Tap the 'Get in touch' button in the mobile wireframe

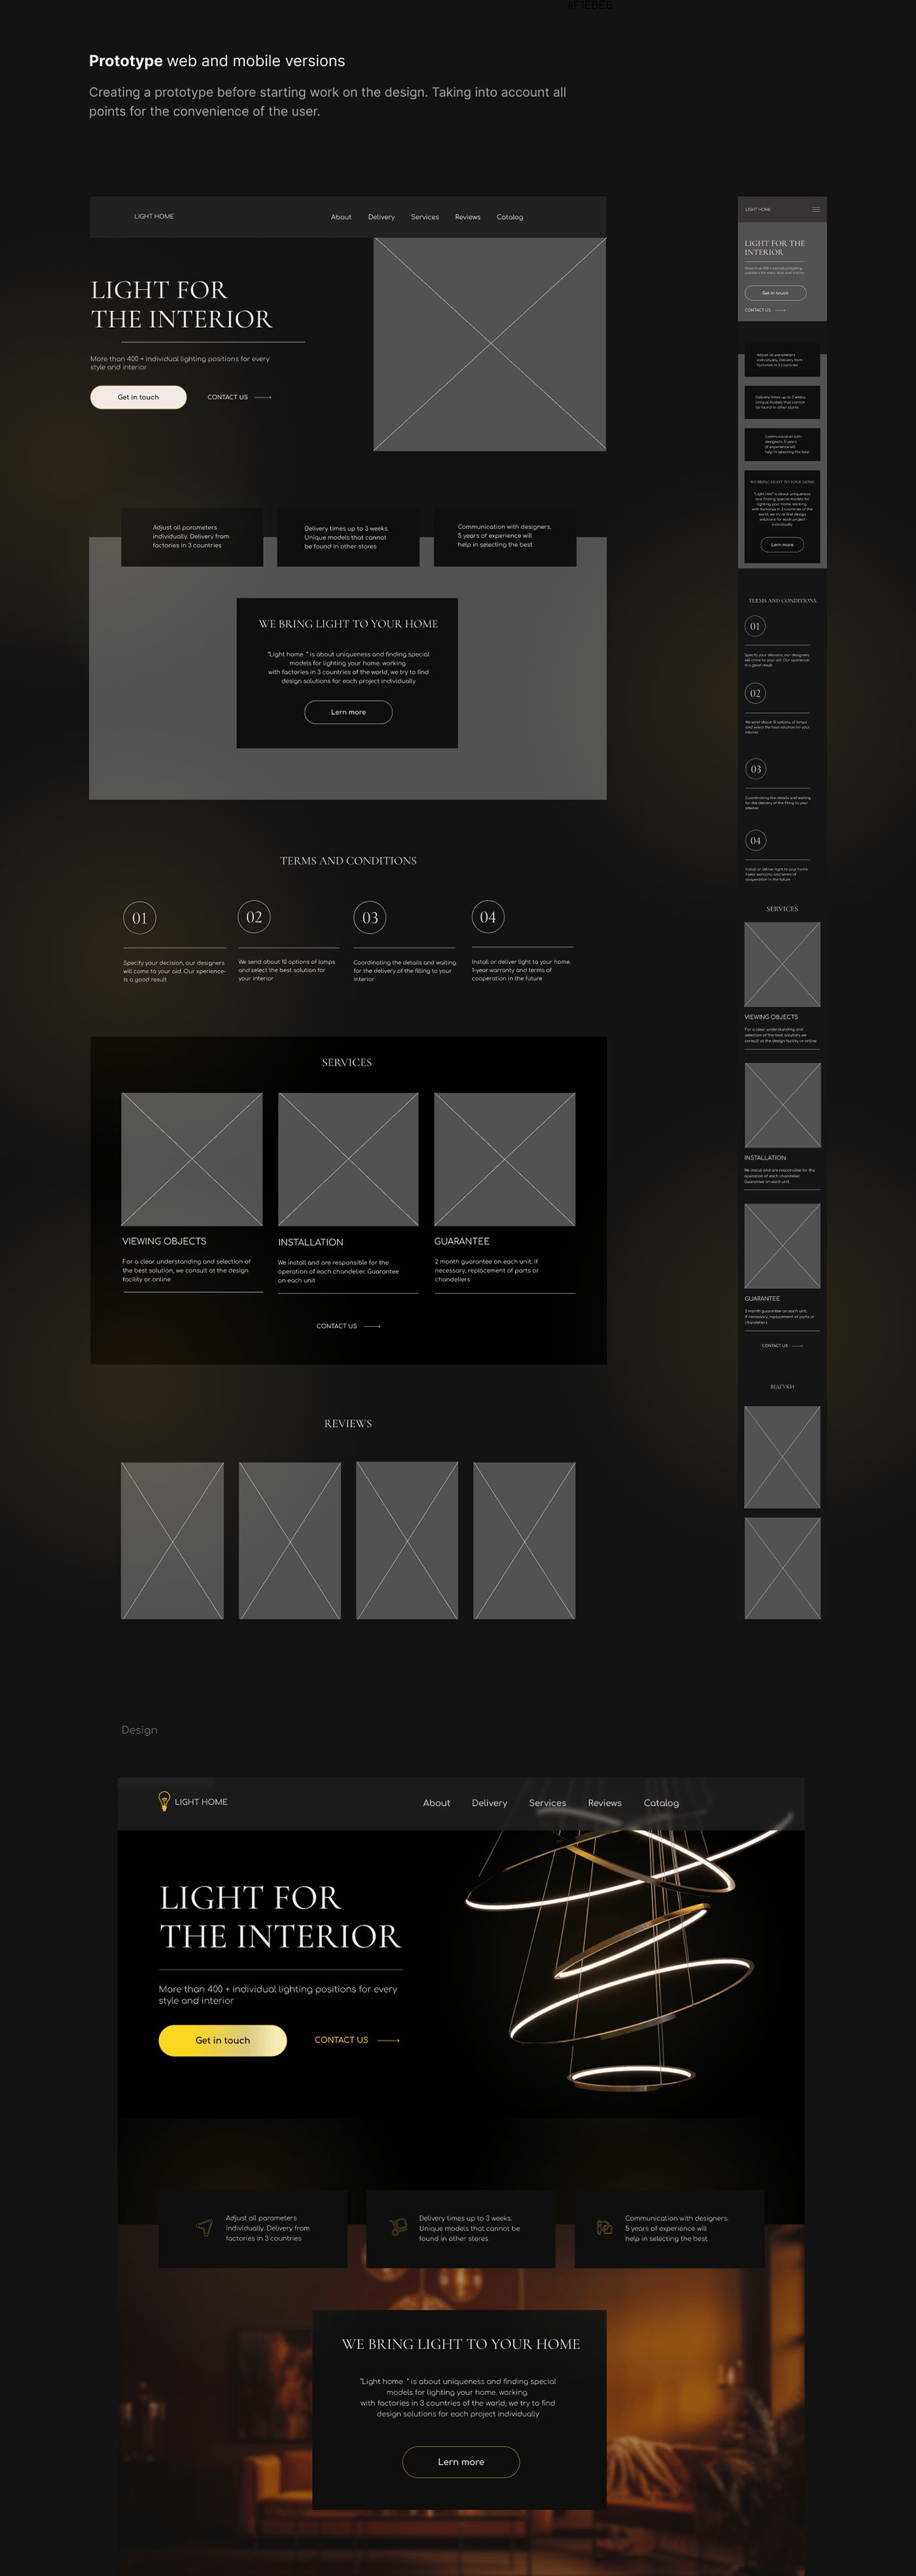coord(775,293)
